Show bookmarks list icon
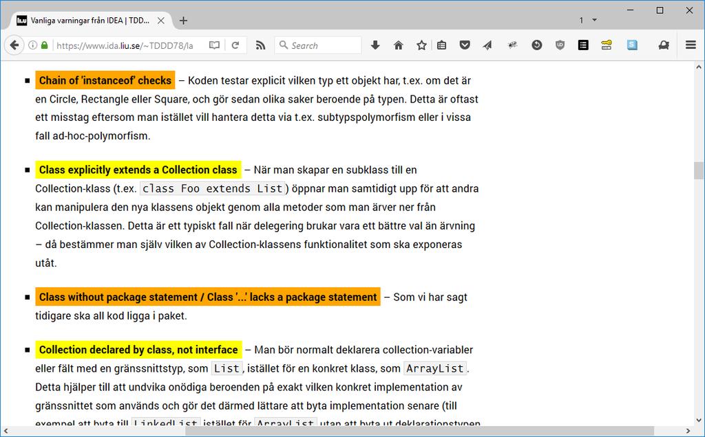Screen dimensions: 705x437 pyautogui.click(x=441, y=45)
